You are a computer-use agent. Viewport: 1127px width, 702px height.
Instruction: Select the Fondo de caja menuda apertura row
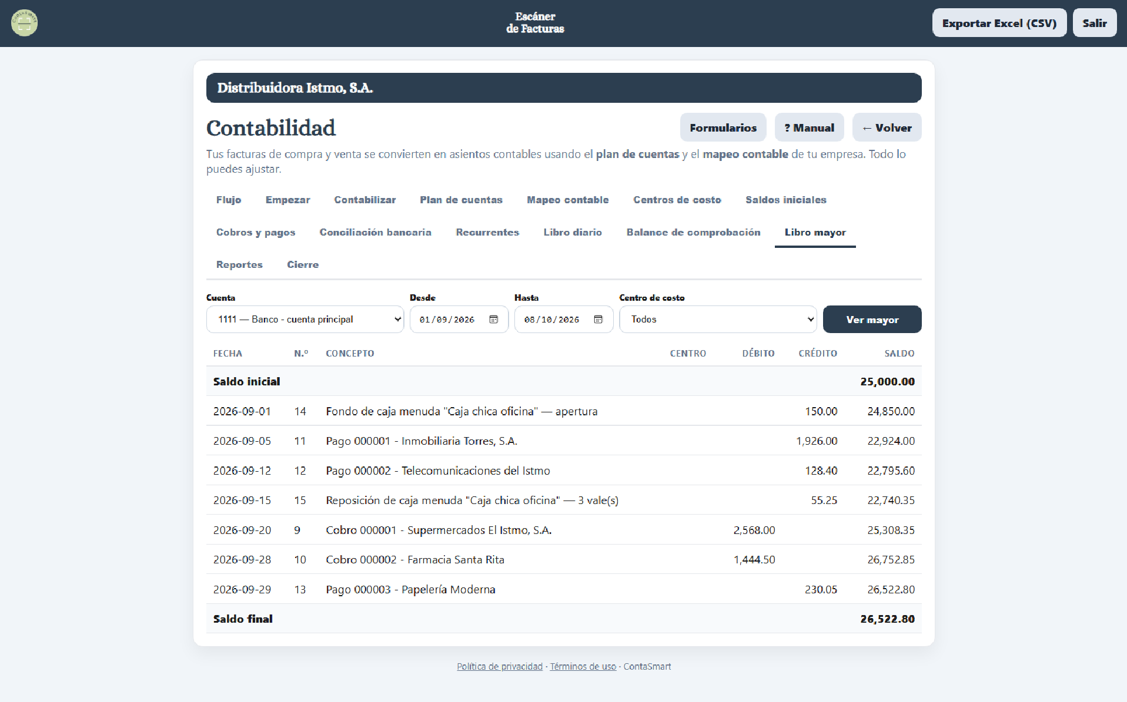coord(564,411)
